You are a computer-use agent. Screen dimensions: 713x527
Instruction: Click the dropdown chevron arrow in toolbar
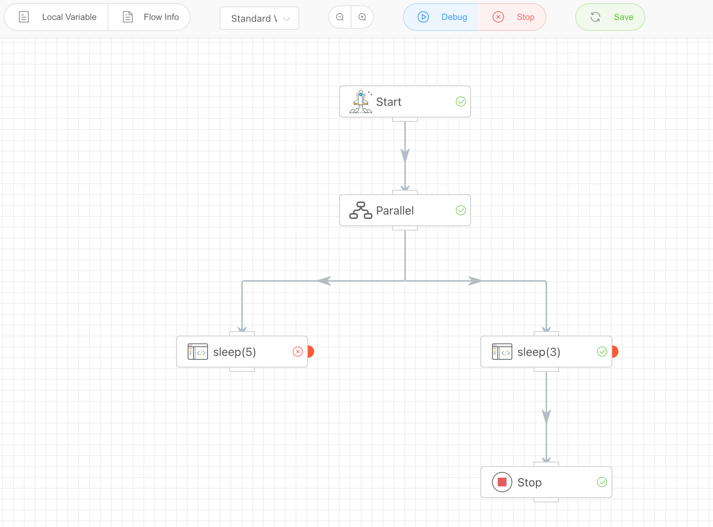click(x=287, y=18)
